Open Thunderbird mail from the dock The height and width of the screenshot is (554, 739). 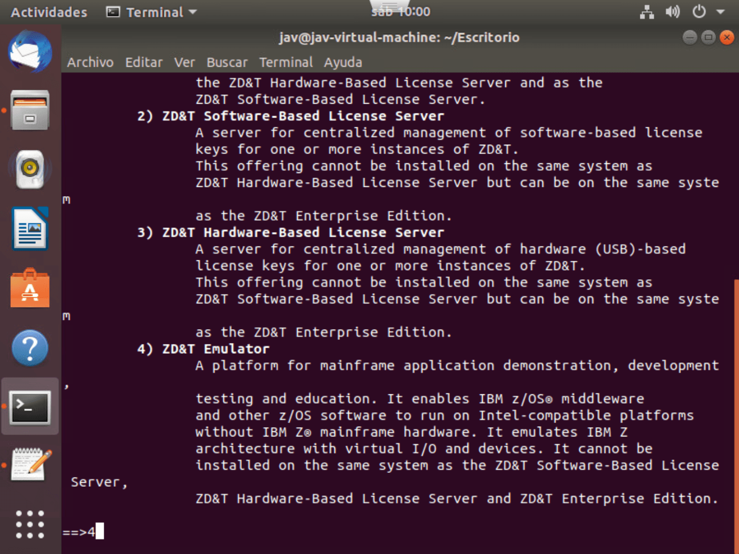(x=30, y=51)
